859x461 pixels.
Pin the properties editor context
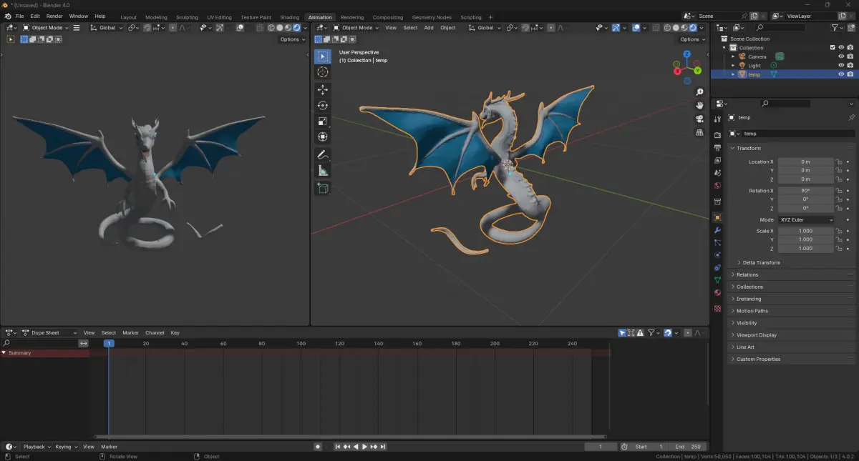[851, 117]
